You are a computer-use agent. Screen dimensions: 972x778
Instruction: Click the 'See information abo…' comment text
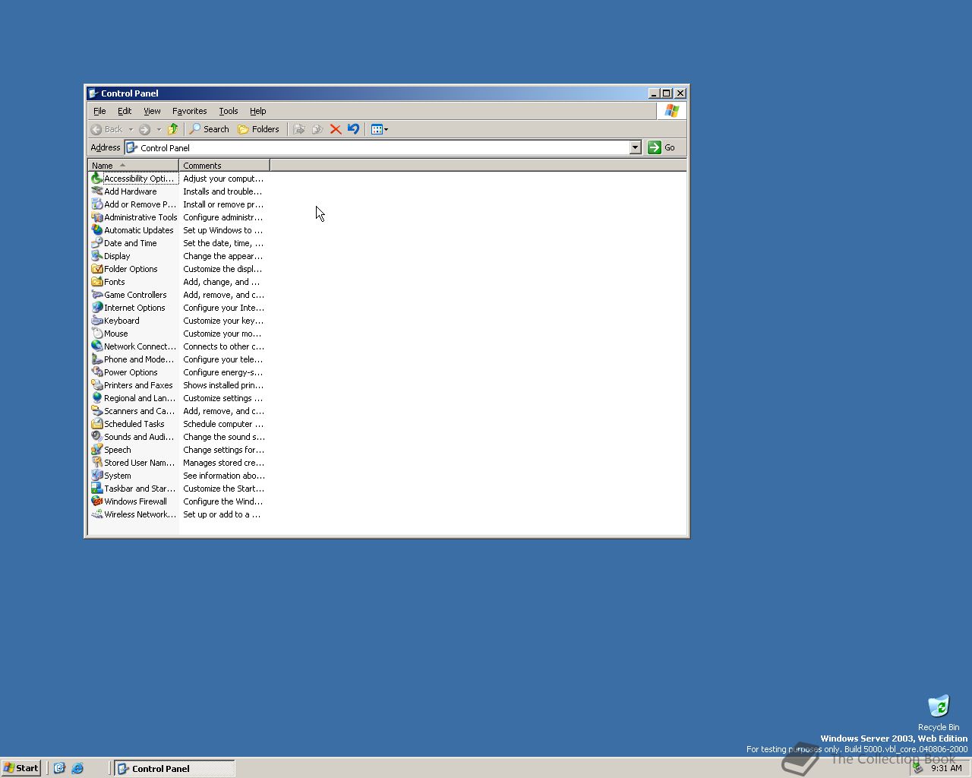[223, 476]
